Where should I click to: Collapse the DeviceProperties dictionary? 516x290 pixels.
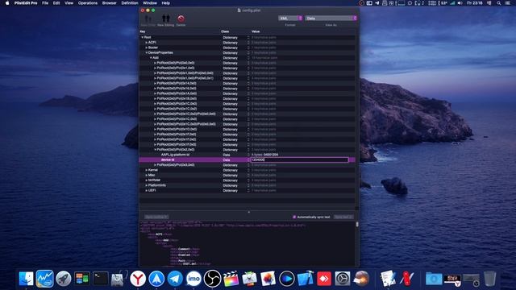tap(147, 52)
